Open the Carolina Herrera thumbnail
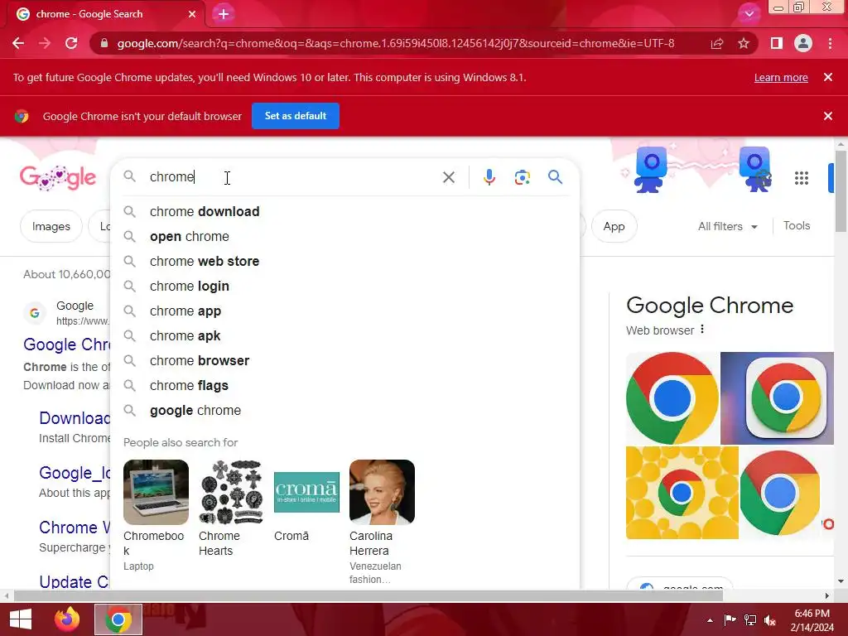This screenshot has width=848, height=636. point(382,492)
